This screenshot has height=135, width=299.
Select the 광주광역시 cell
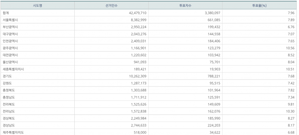coord(10,48)
